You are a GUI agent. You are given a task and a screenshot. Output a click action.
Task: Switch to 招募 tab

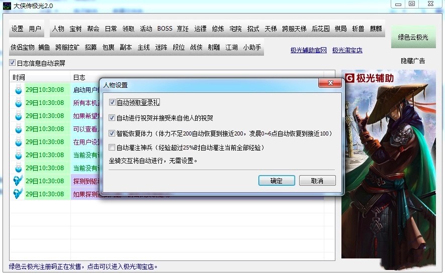coord(91,47)
